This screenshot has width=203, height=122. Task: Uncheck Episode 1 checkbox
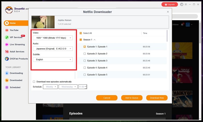(85, 47)
